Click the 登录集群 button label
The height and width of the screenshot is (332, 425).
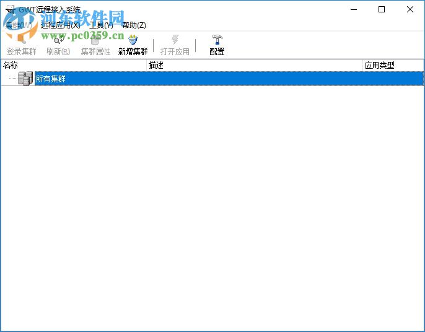click(x=22, y=51)
